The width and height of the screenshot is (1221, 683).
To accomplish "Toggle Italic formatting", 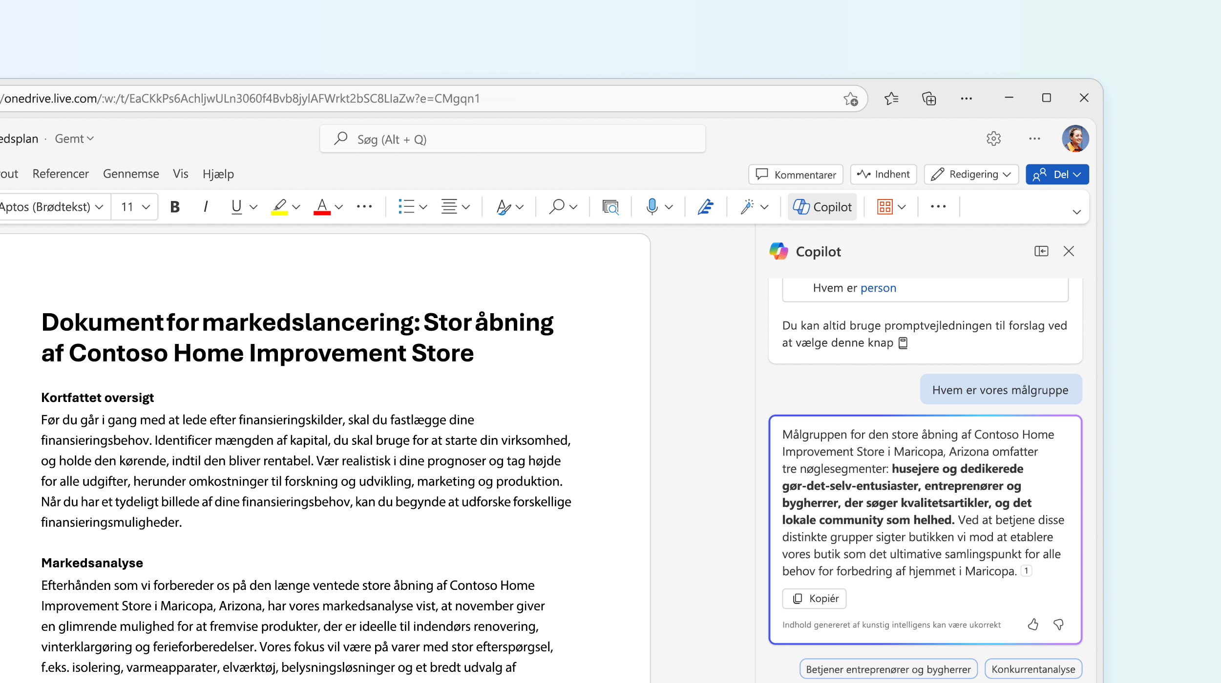I will point(206,207).
